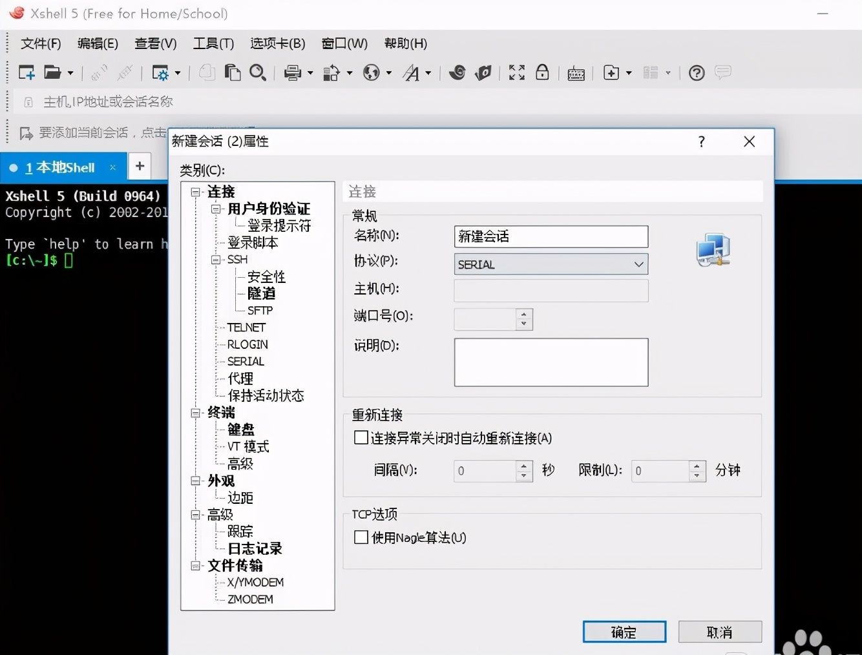Open the 工具(T) menu
862x655 pixels.
click(x=213, y=43)
